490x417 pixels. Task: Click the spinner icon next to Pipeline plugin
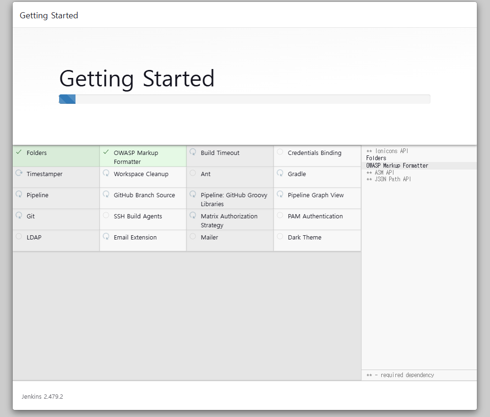(19, 194)
